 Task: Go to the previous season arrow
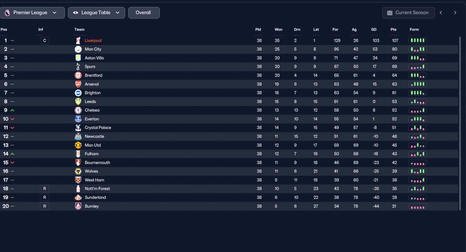pos(441,13)
